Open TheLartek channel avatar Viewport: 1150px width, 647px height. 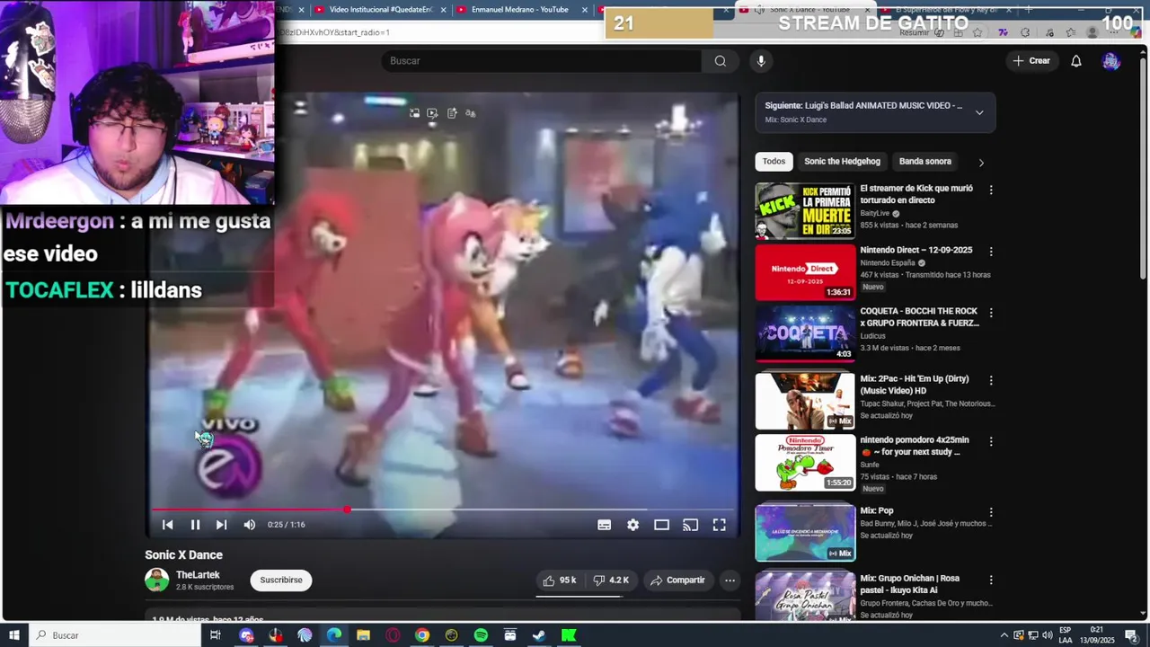[x=157, y=580]
